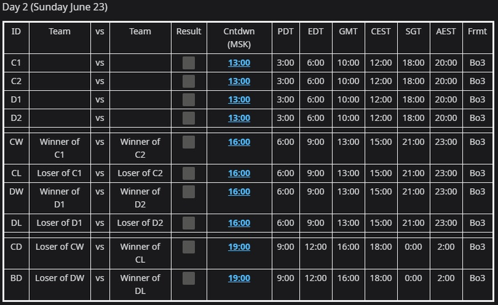Follow the 16:00 countdown link for DL
This screenshot has height=305, width=498.
pos(239,223)
